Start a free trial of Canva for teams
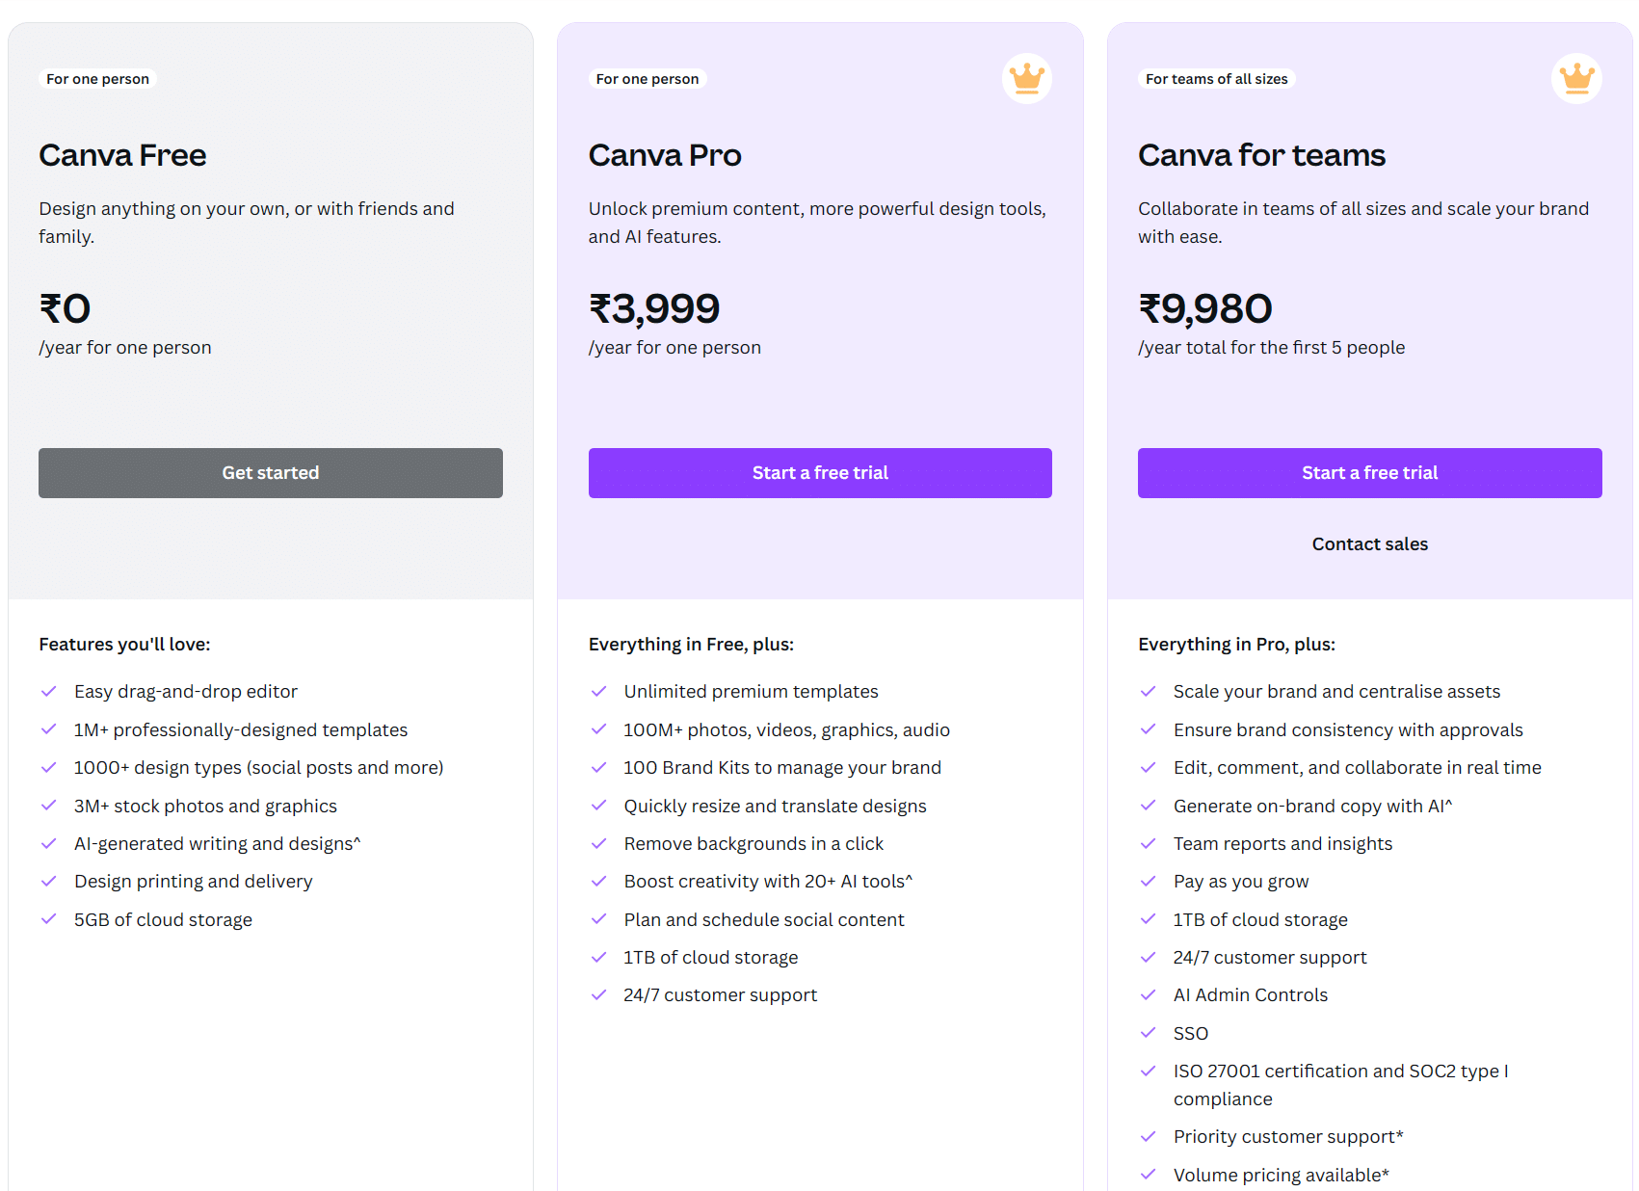This screenshot has width=1639, height=1191. point(1369,472)
